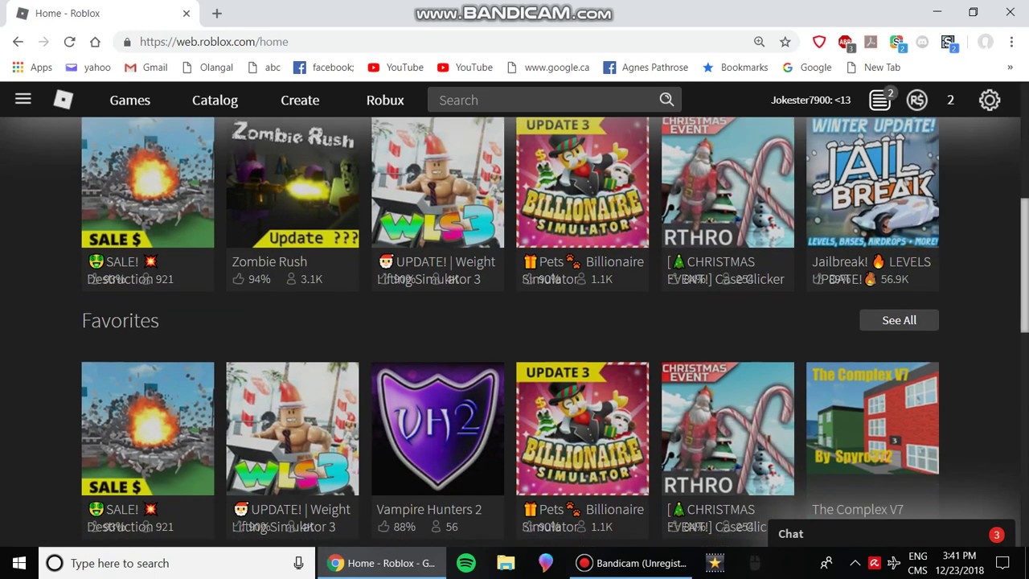Open the Apps bookmarks shortcut
Image resolution: width=1029 pixels, height=579 pixels.
click(32, 68)
